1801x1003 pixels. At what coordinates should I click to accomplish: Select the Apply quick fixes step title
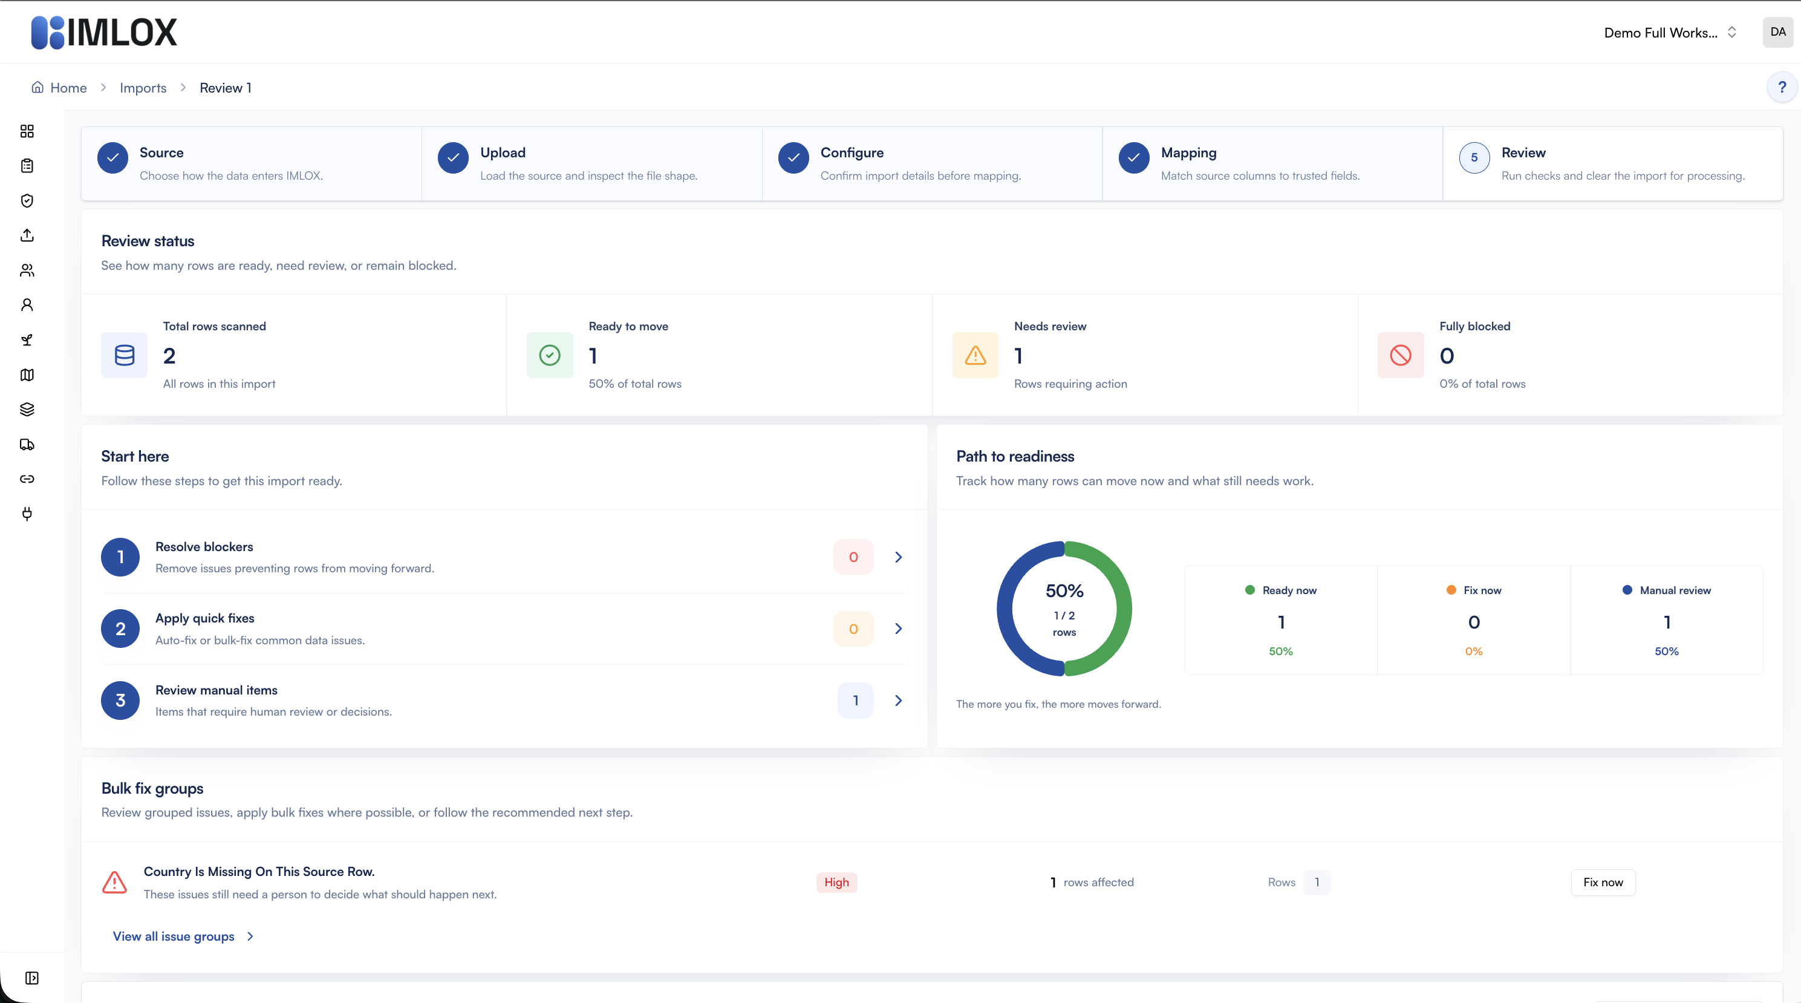[205, 618]
